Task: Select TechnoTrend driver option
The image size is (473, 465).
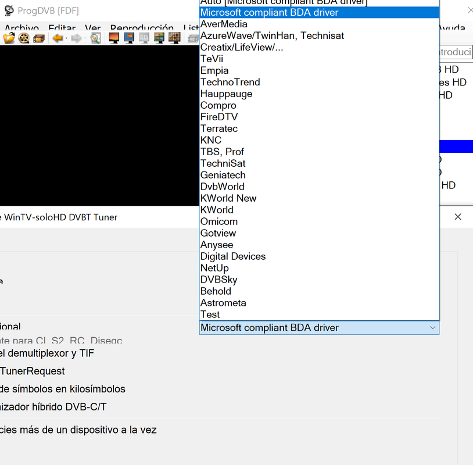Action: [x=320, y=82]
